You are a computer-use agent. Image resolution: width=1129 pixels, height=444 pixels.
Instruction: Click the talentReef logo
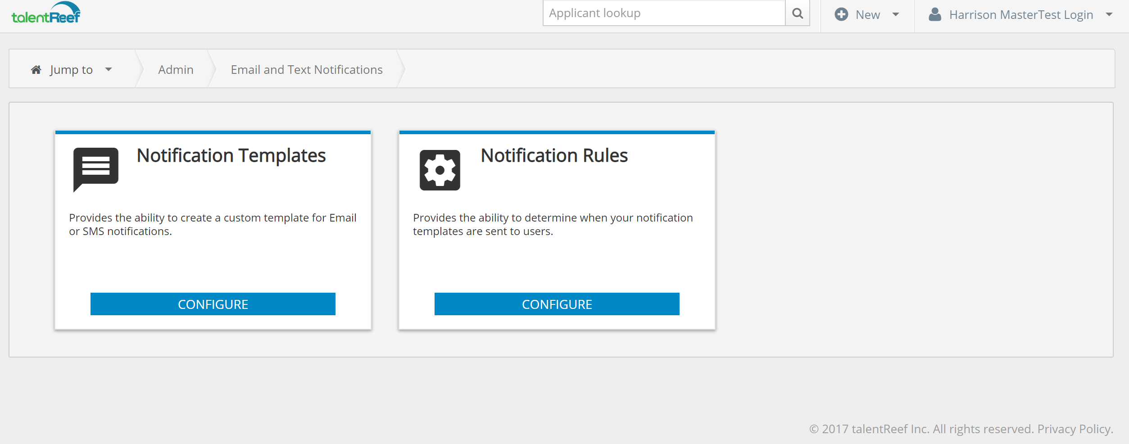coord(46,13)
